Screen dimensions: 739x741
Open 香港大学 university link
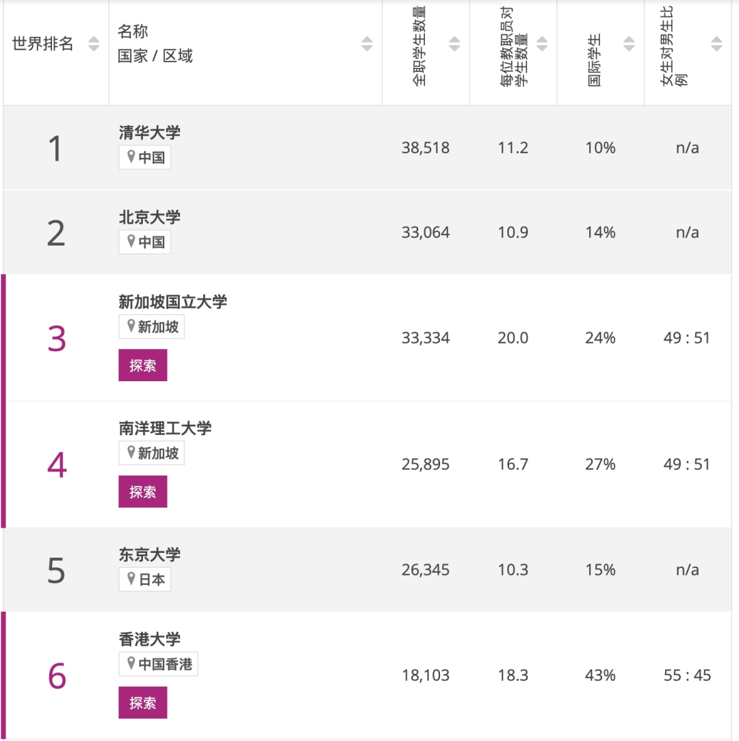pos(149,639)
